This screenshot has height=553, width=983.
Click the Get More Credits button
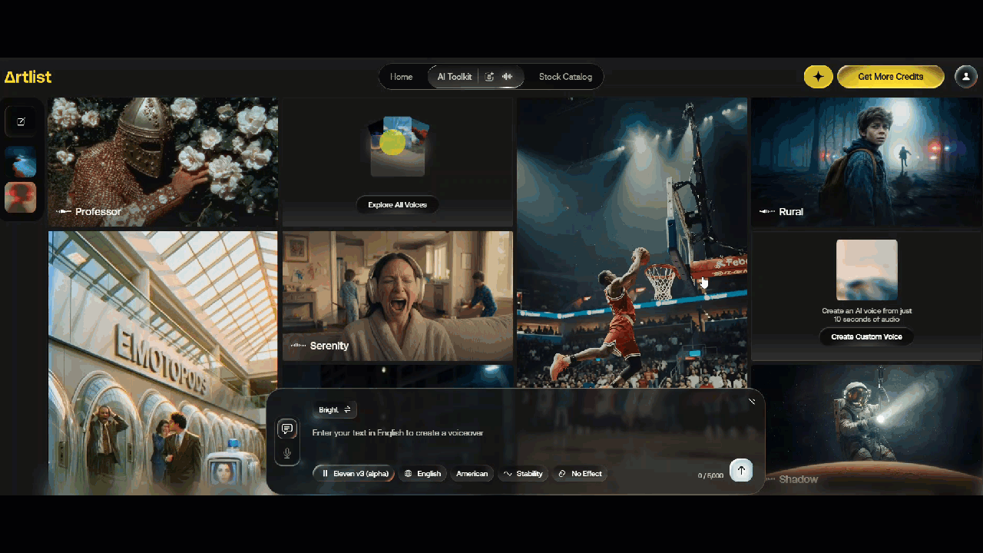890,77
